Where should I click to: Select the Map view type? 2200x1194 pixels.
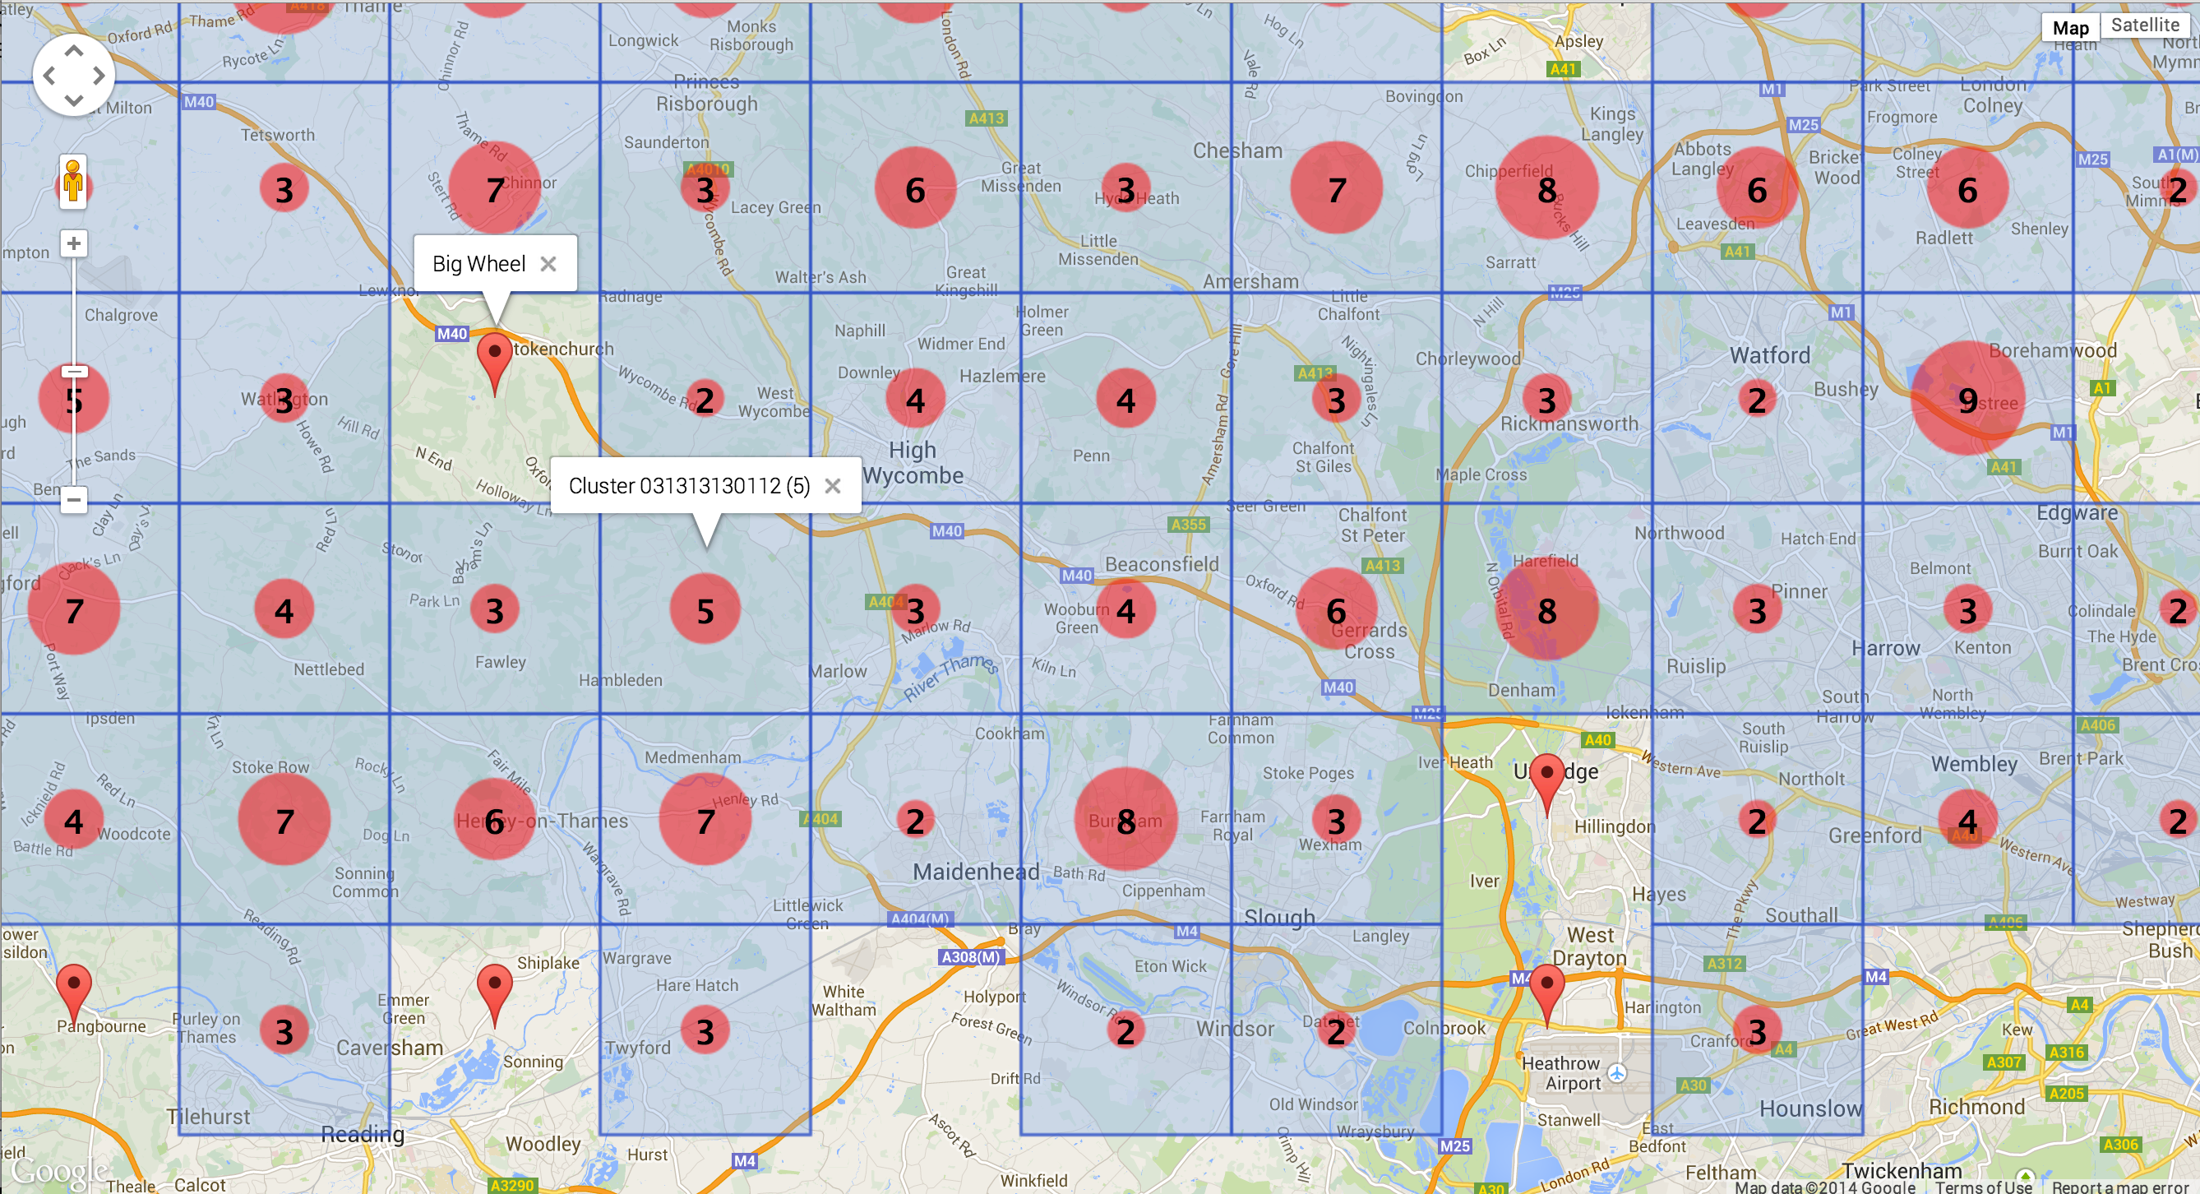pos(2070,27)
